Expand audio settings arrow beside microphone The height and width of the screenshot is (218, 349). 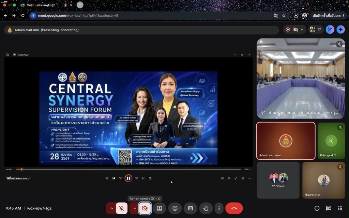(111, 208)
